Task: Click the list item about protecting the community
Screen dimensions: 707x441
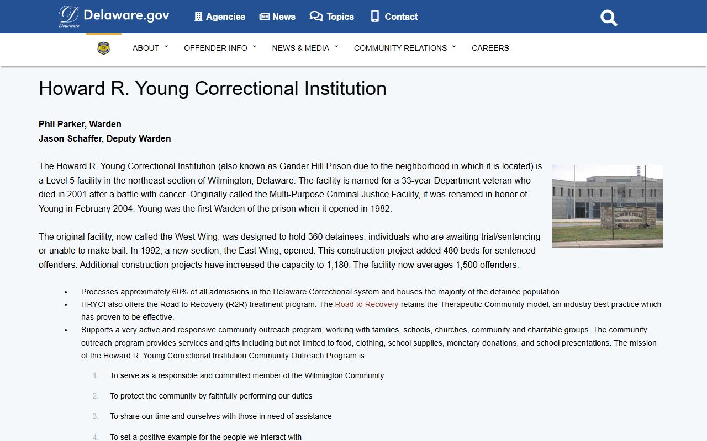Action: click(x=211, y=396)
